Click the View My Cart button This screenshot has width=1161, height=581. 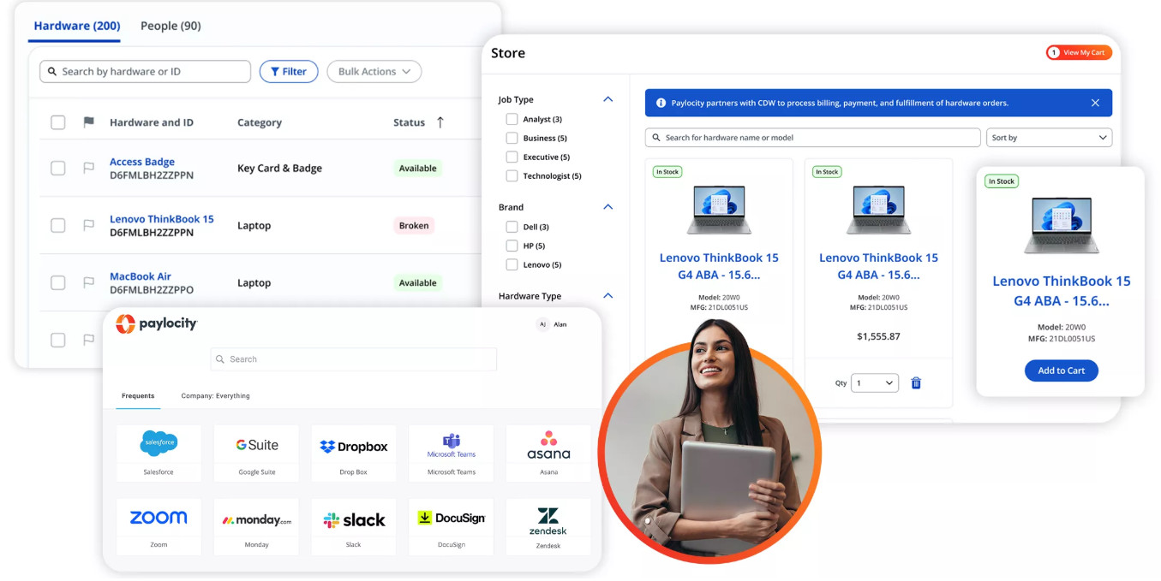coord(1079,52)
